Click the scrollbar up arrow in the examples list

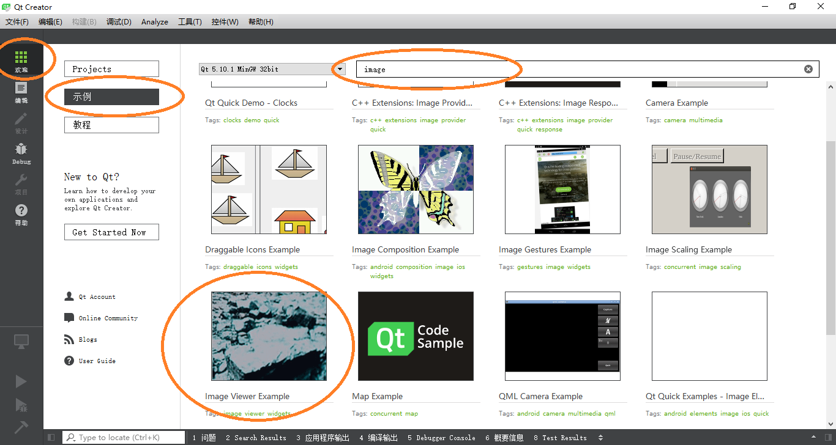click(x=830, y=87)
